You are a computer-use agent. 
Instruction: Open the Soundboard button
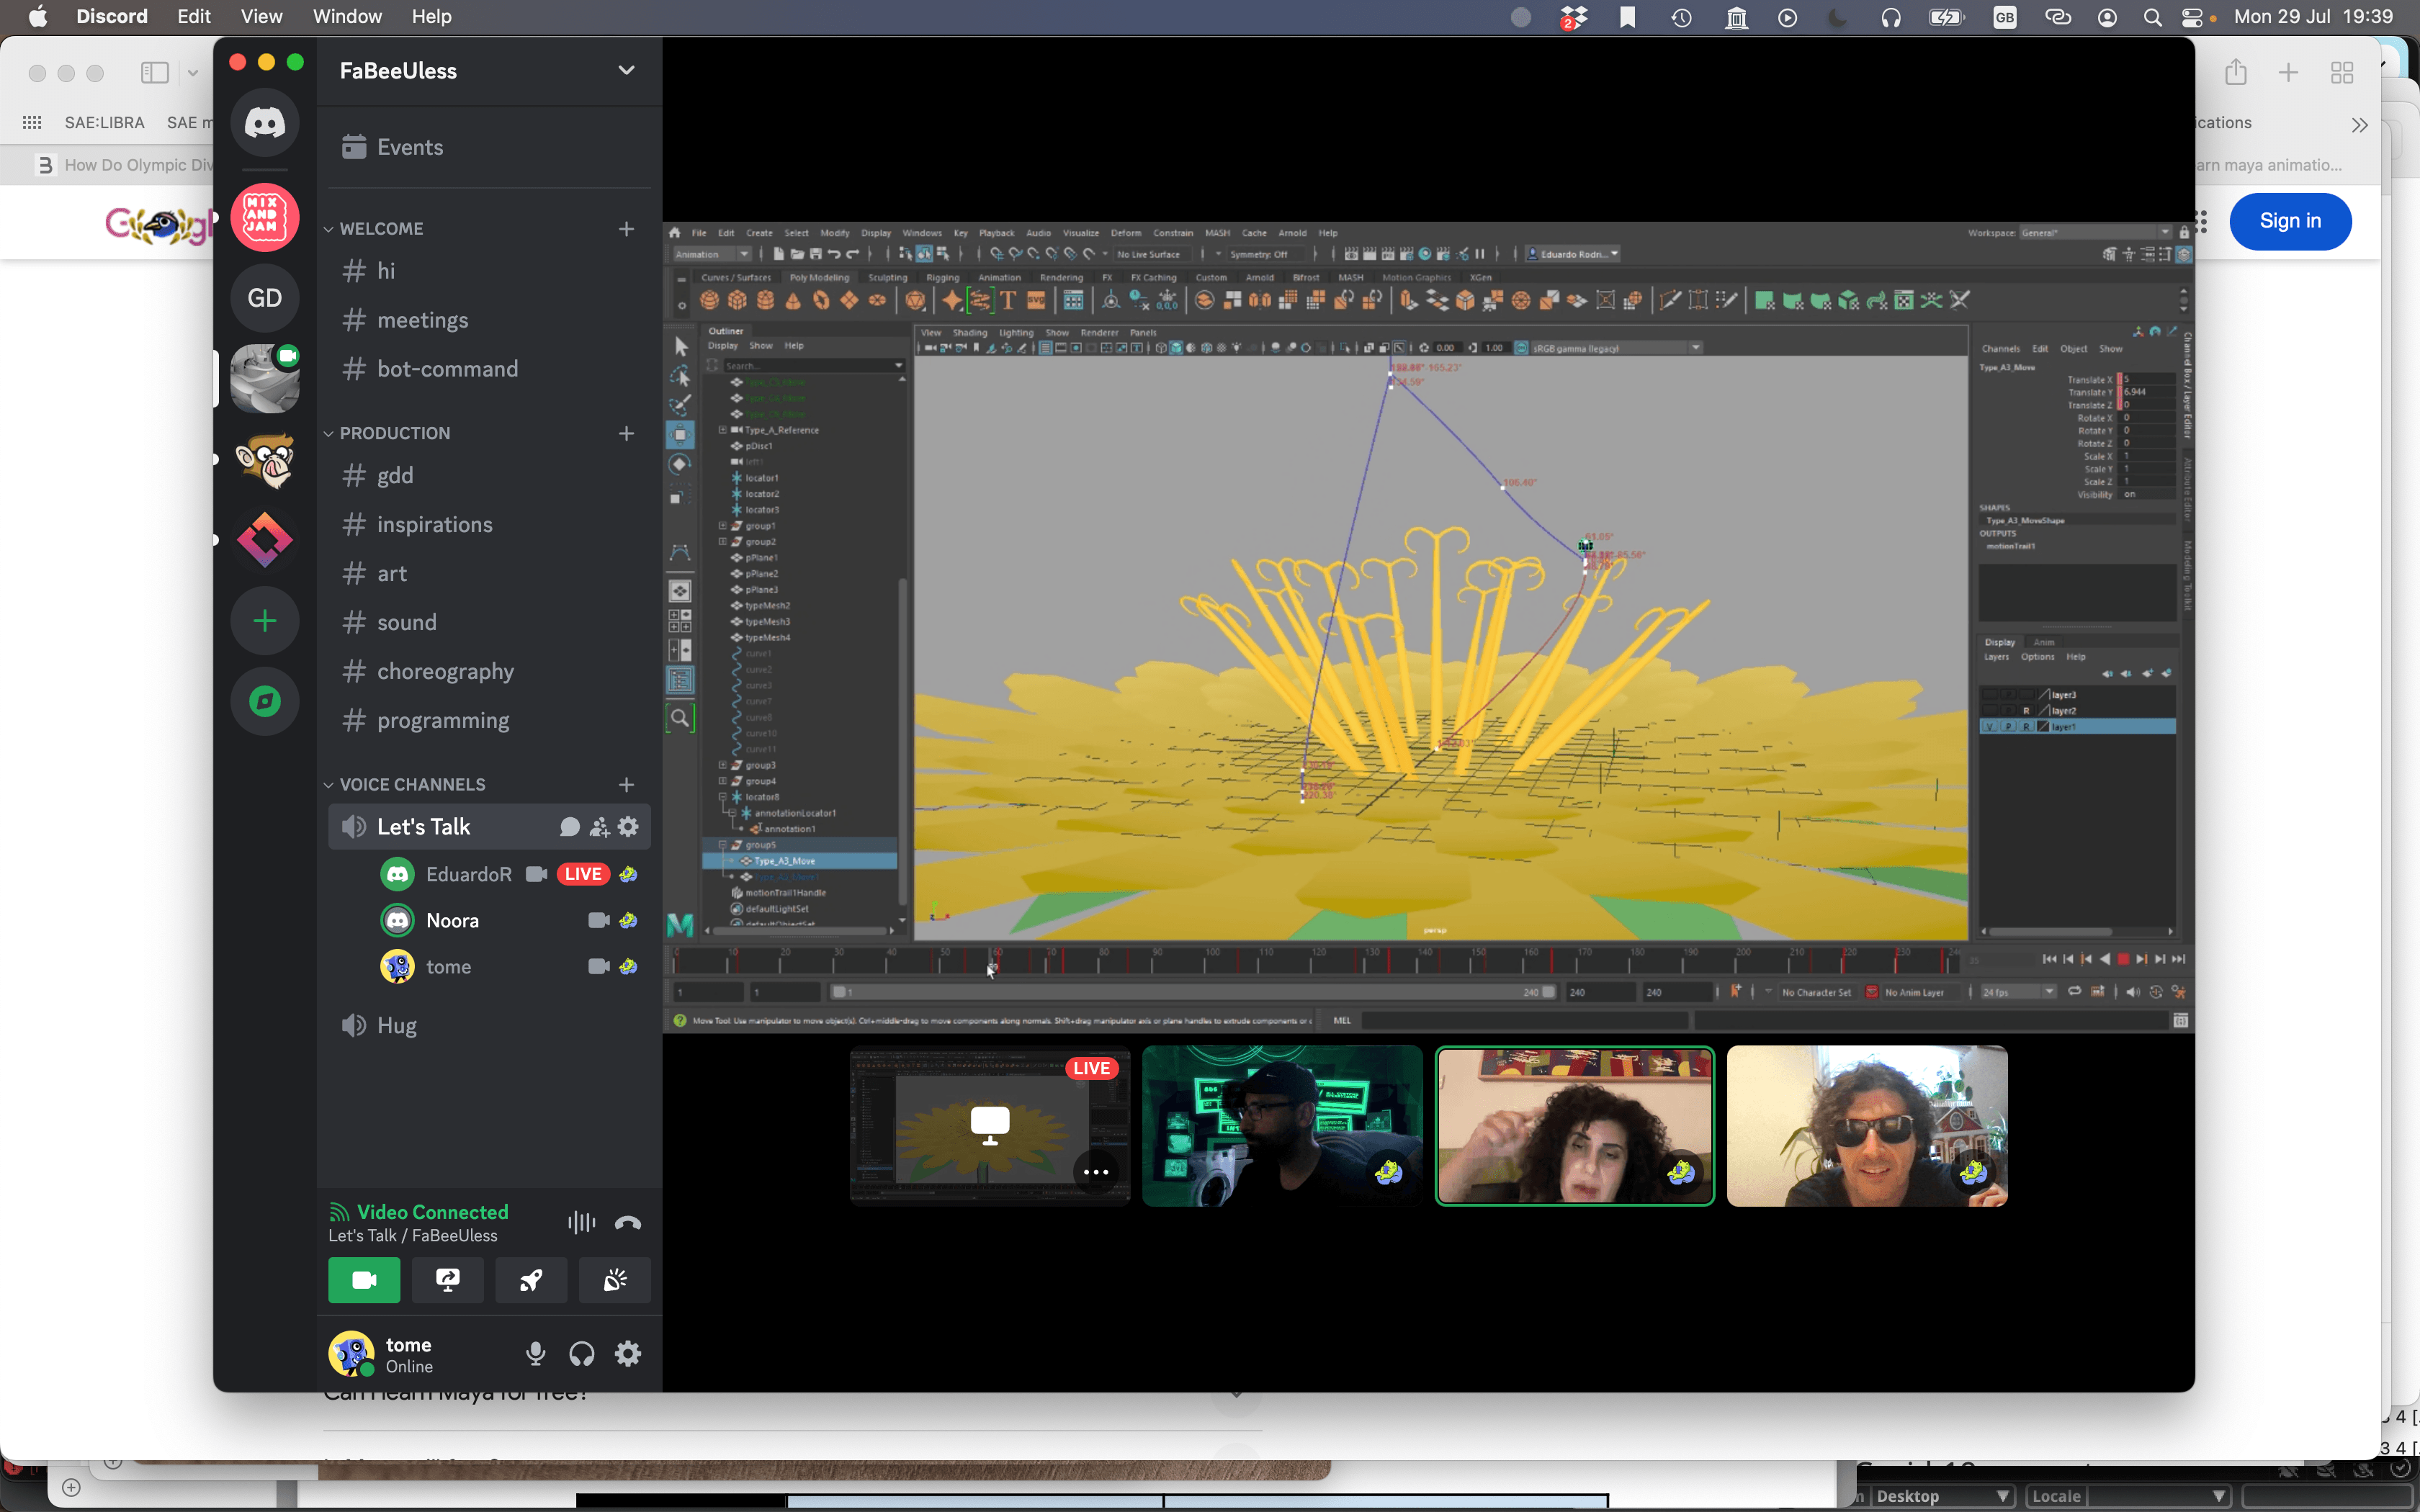click(x=614, y=1280)
